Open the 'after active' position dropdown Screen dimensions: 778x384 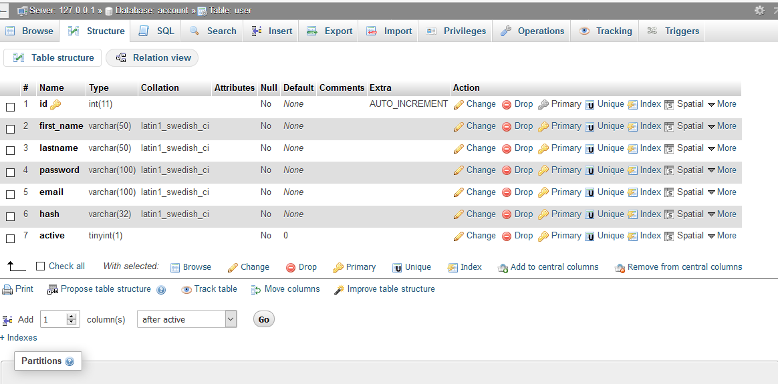(186, 319)
